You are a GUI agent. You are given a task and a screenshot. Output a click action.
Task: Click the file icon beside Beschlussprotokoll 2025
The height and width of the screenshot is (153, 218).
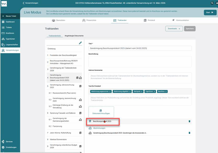[90, 121]
